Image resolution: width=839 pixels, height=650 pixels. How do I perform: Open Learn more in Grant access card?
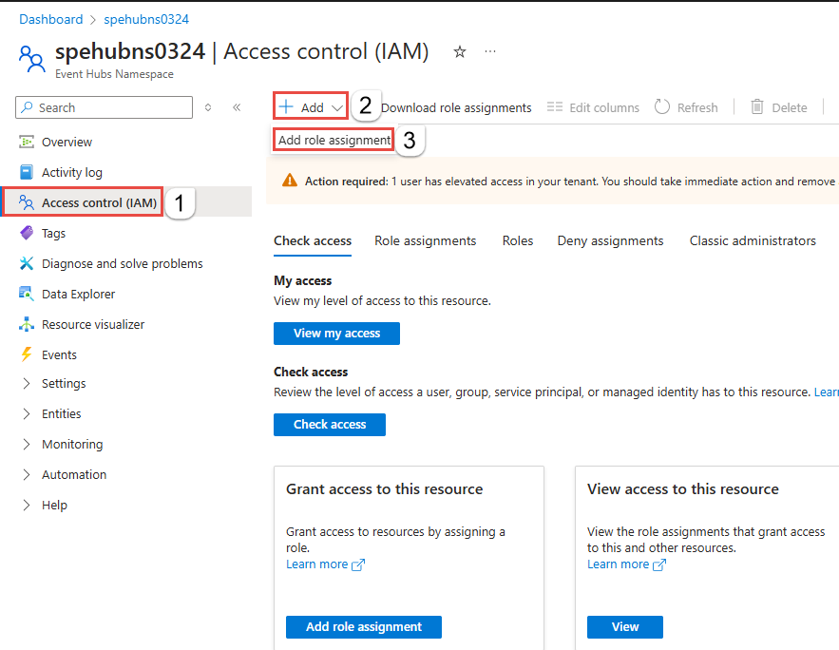317,564
